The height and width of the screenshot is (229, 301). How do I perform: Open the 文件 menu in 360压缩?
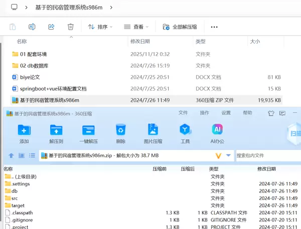click(183, 113)
